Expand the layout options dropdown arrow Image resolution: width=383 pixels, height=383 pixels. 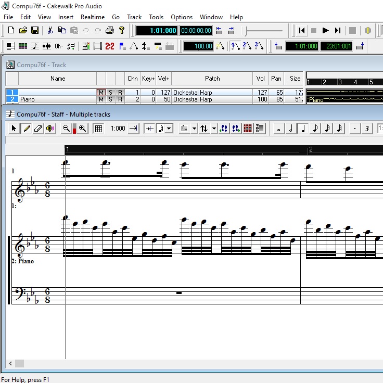[x=194, y=129]
